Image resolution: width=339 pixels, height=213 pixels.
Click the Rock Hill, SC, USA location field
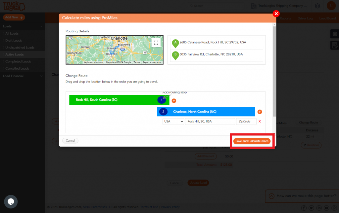[x=210, y=122]
